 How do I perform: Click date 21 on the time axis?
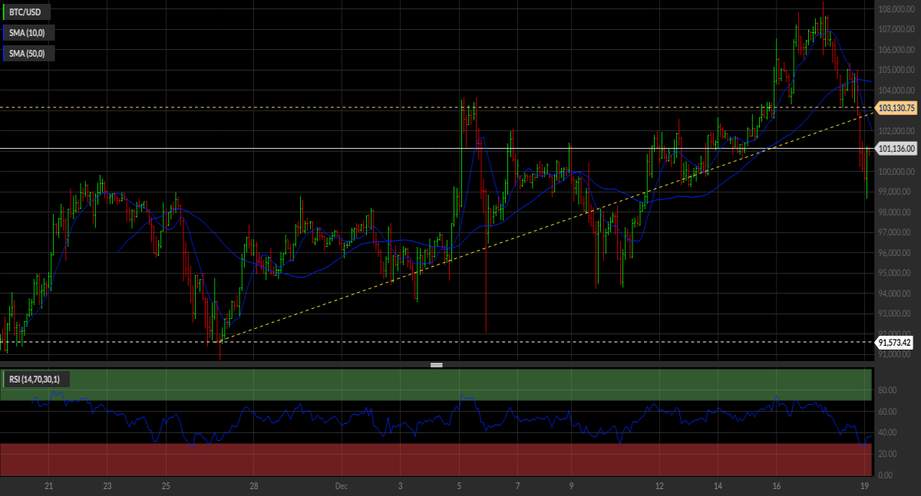[x=48, y=486]
